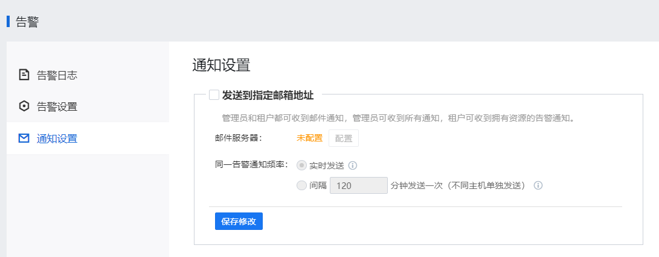
Task: Click the 告警日志 document icon
Action: [x=24, y=75]
